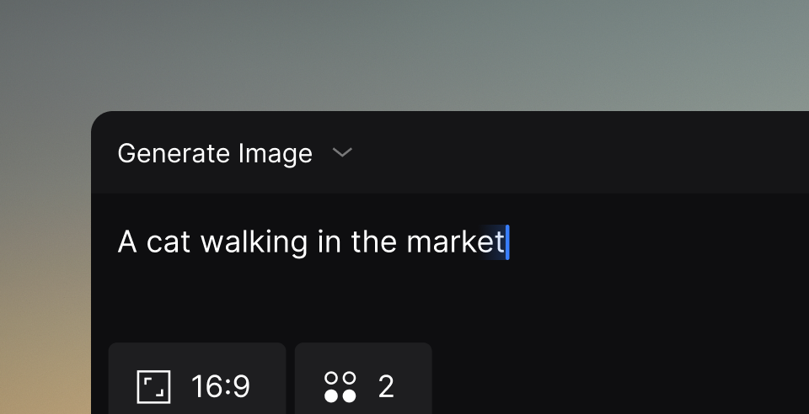Place cursor at end of word market
The height and width of the screenshot is (414, 809).
pyautogui.click(x=506, y=242)
